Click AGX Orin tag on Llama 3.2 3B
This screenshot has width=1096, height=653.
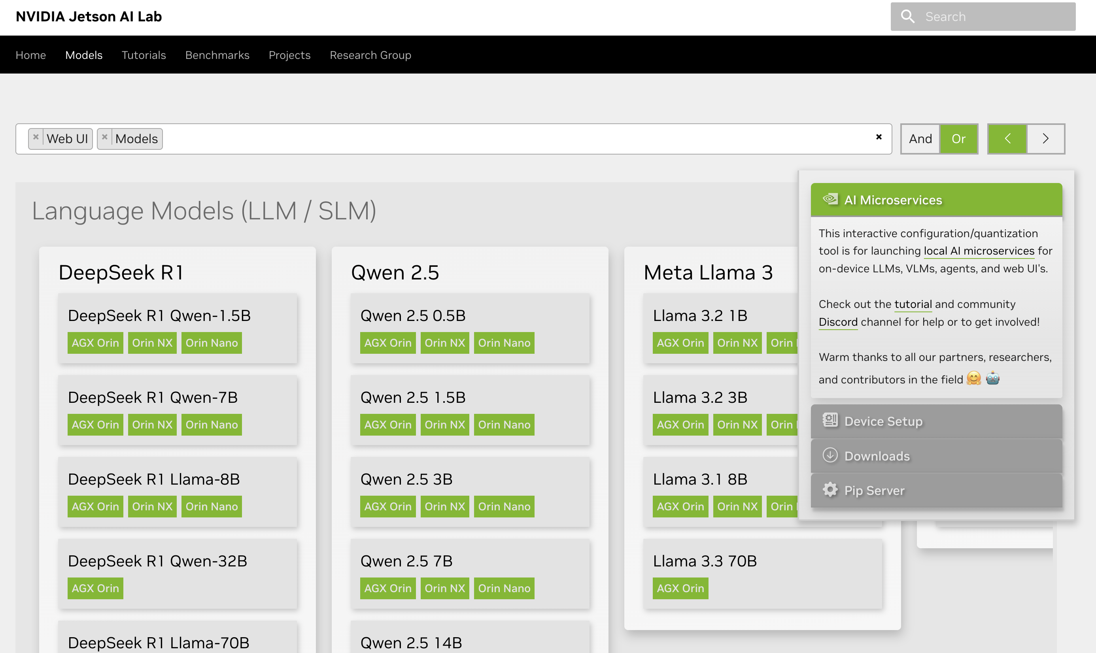coord(680,425)
